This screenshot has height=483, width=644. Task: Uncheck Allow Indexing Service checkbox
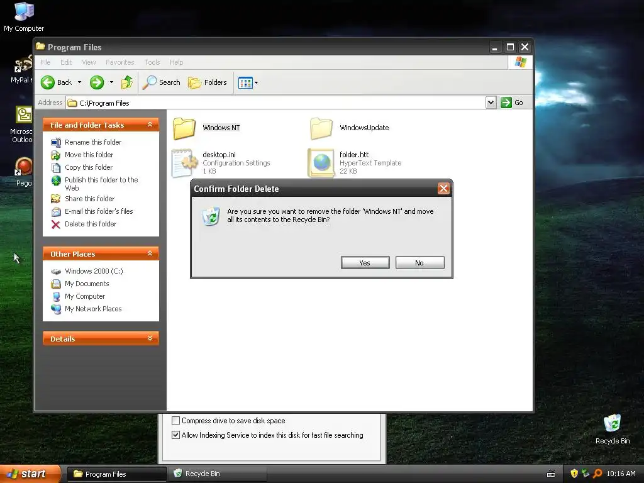tap(176, 435)
